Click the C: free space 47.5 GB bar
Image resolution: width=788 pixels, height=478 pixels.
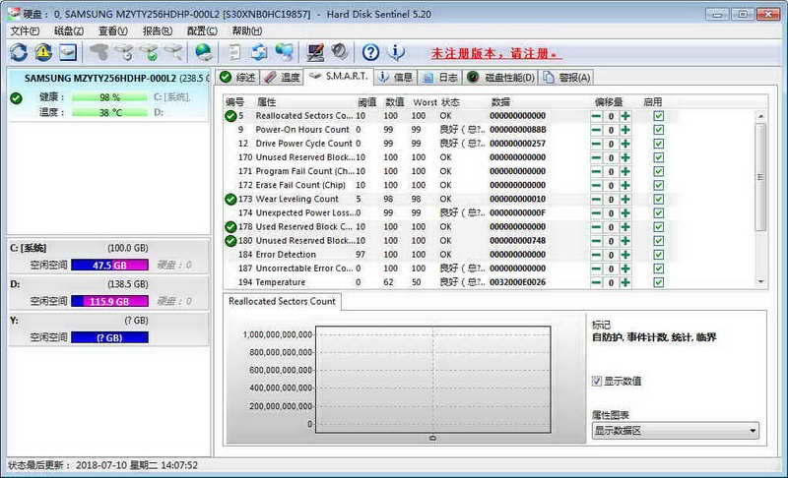109,265
